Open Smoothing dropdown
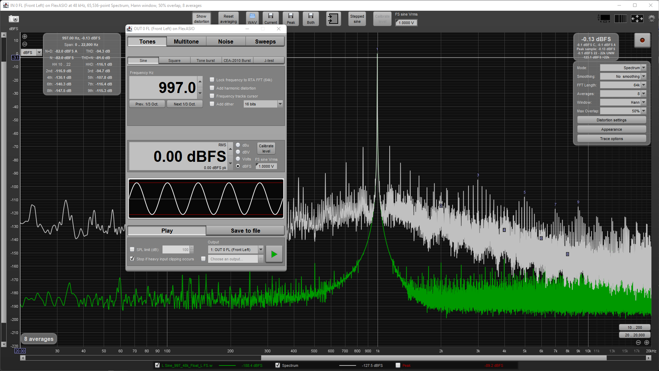 point(643,76)
